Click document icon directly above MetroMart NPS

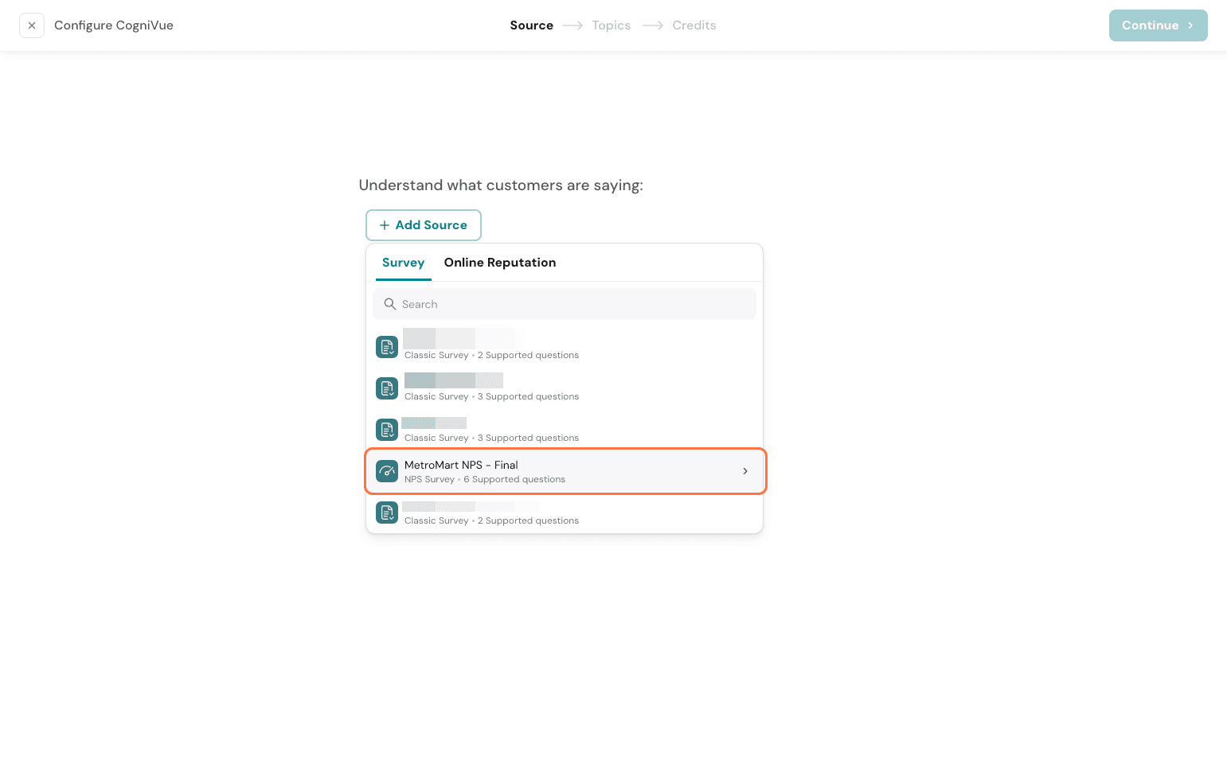pos(387,430)
